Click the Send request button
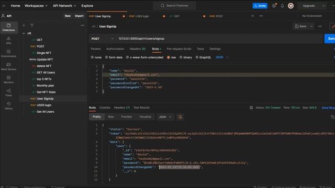Screen dimensions: 335x188 (330, 39)
